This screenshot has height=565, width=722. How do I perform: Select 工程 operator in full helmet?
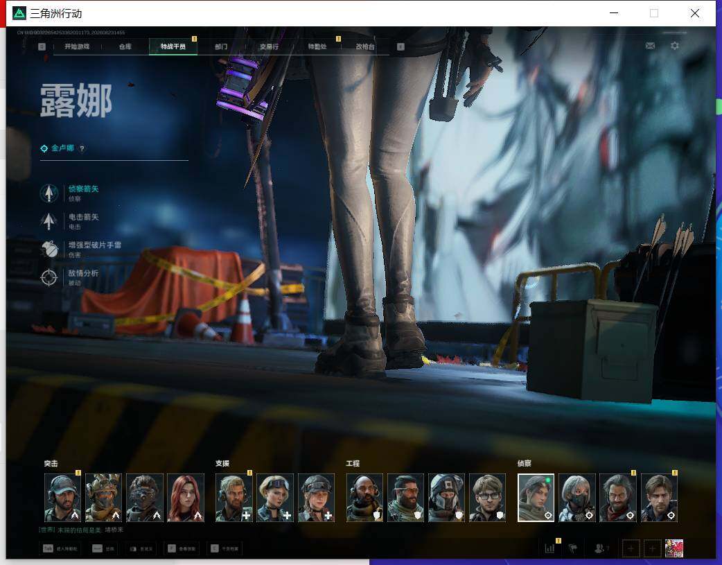click(447, 498)
